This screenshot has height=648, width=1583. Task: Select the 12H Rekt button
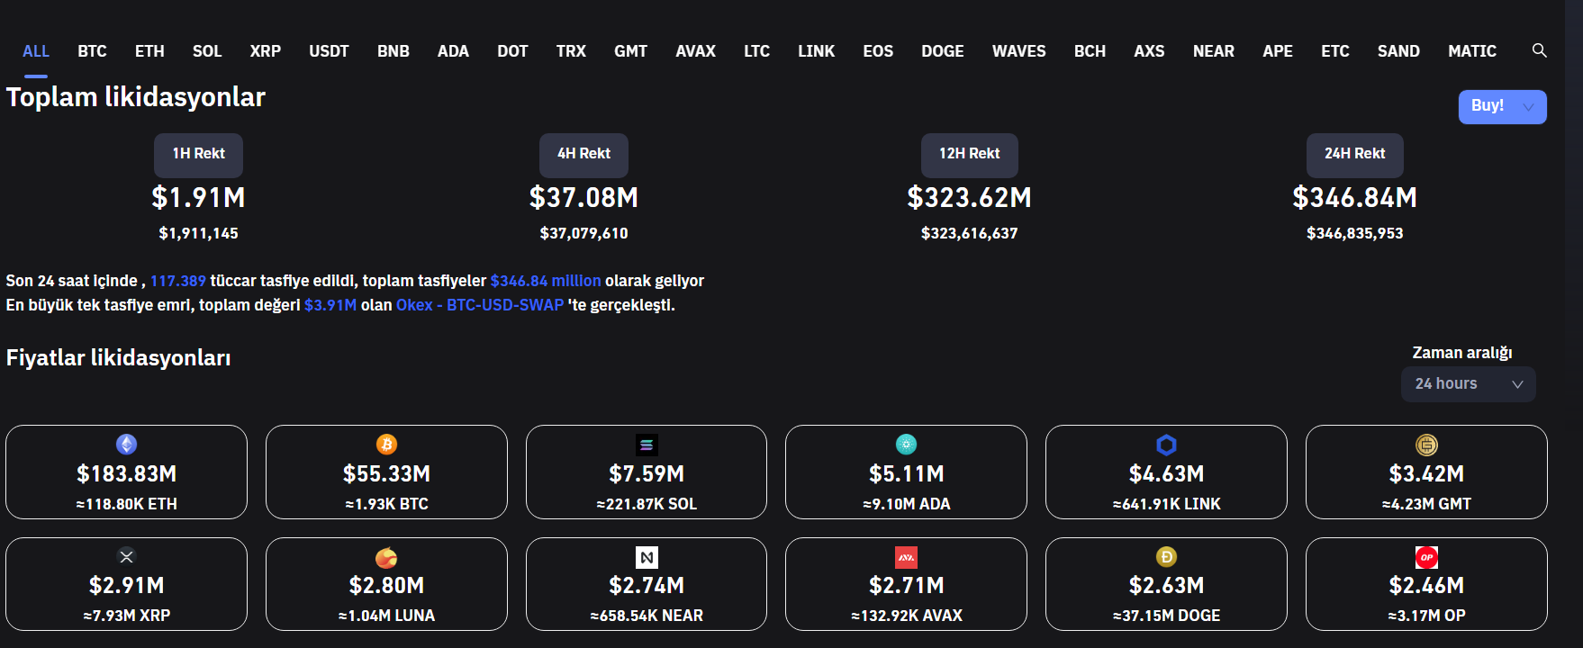point(969,154)
